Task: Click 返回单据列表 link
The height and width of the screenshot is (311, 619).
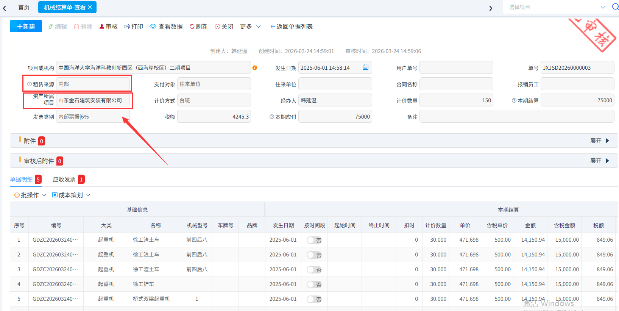Action: 292,27
